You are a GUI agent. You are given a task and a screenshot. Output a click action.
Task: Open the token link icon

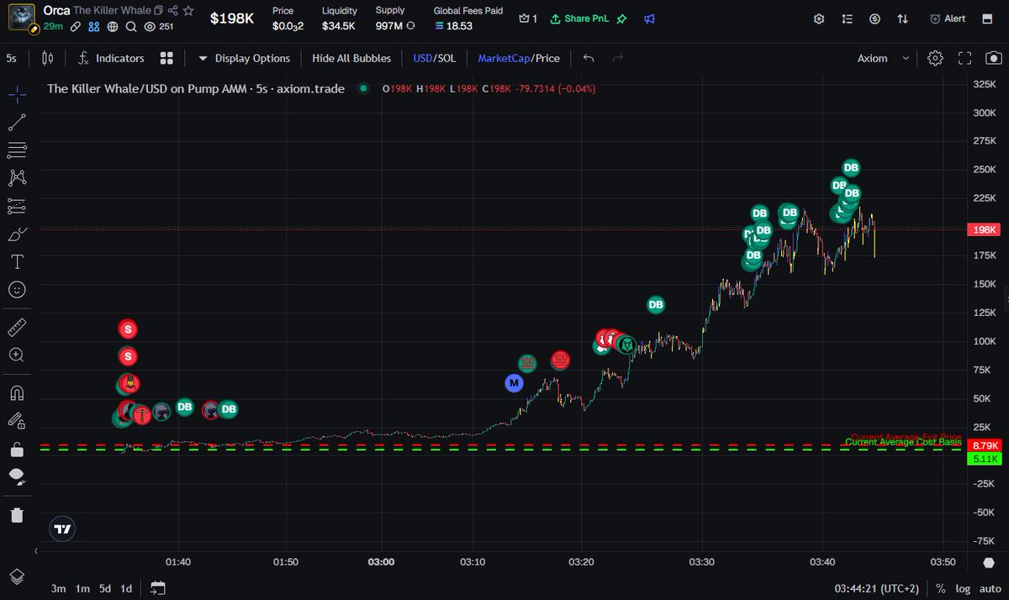pyautogui.click(x=76, y=26)
